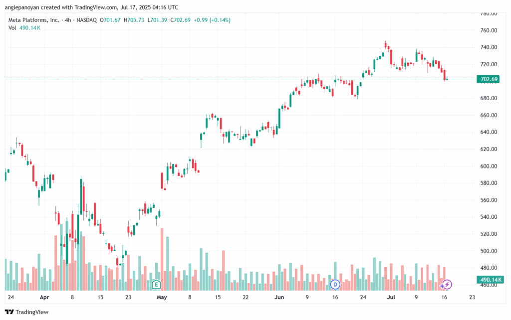Click the purple lightning bolt news icon
Image resolution: width=511 pixels, height=320 pixels.
[x=447, y=285]
